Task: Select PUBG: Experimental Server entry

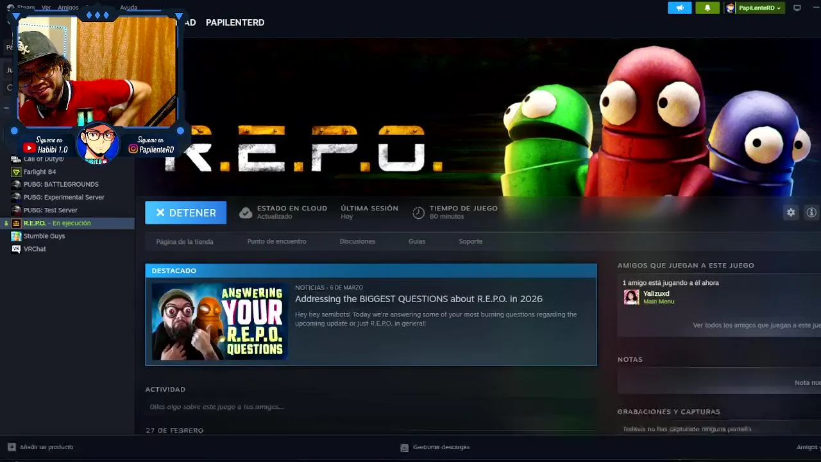Action: [64, 197]
